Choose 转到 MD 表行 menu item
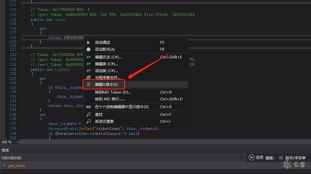The image size is (311, 174). point(110,99)
